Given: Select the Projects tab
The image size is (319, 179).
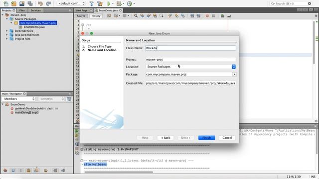Looking at the screenshot, I should pos(6,10).
